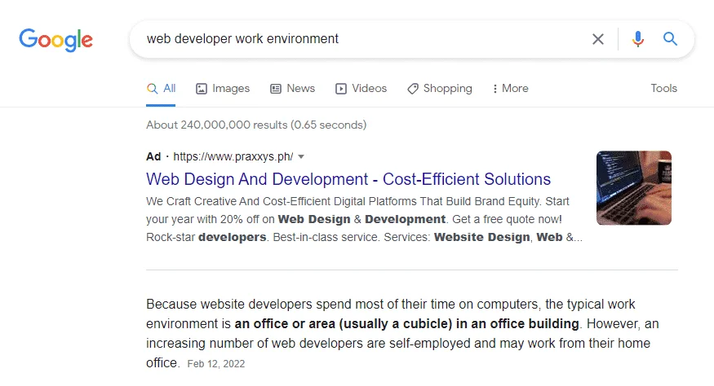Switch to the Shopping tab
The image size is (714, 386).
[x=440, y=88]
